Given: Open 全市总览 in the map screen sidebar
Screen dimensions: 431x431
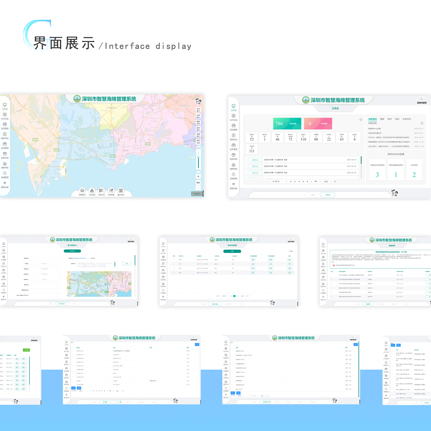Looking at the screenshot, I should pyautogui.click(x=5, y=116).
